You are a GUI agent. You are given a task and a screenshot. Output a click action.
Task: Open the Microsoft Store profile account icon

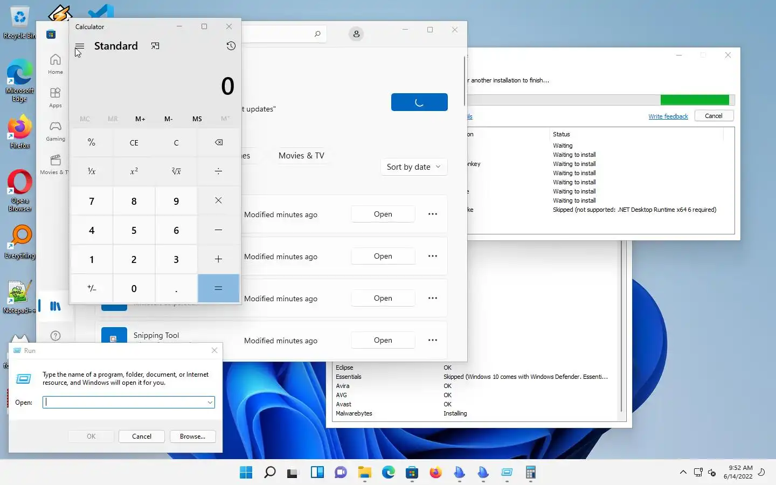coord(356,34)
